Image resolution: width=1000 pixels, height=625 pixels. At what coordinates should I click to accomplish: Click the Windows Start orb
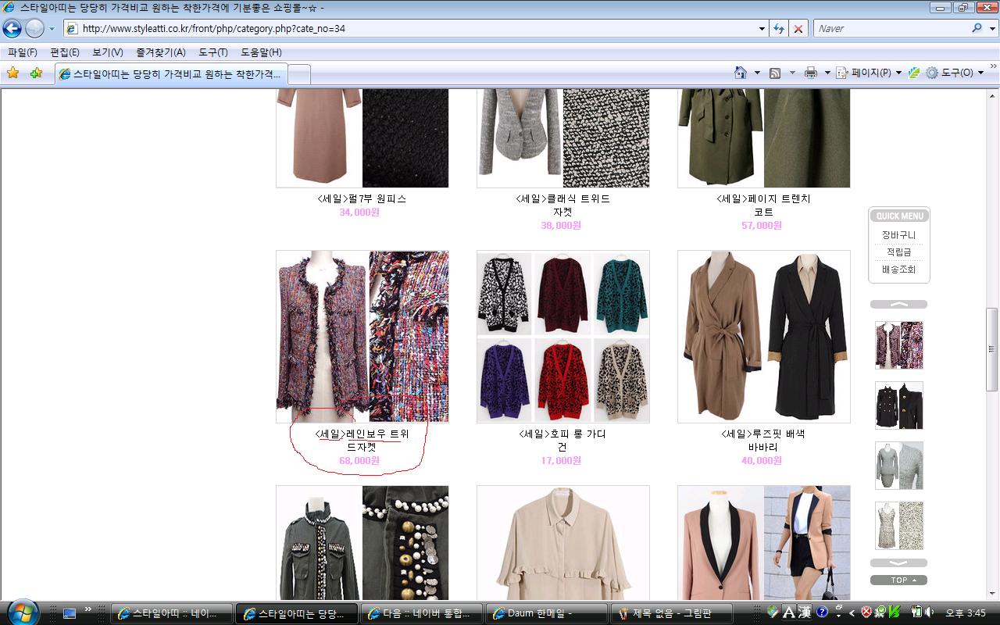point(21,612)
